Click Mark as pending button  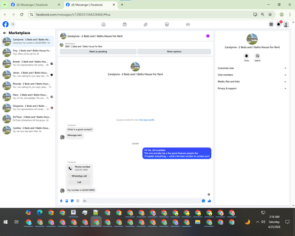point(98,51)
